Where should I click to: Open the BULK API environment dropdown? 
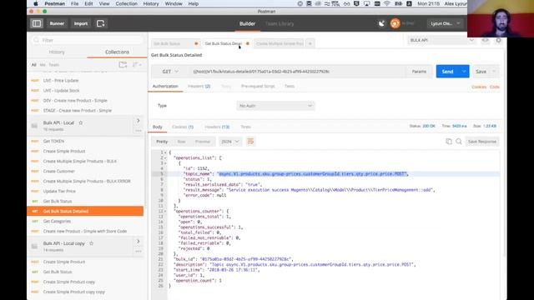(x=441, y=40)
